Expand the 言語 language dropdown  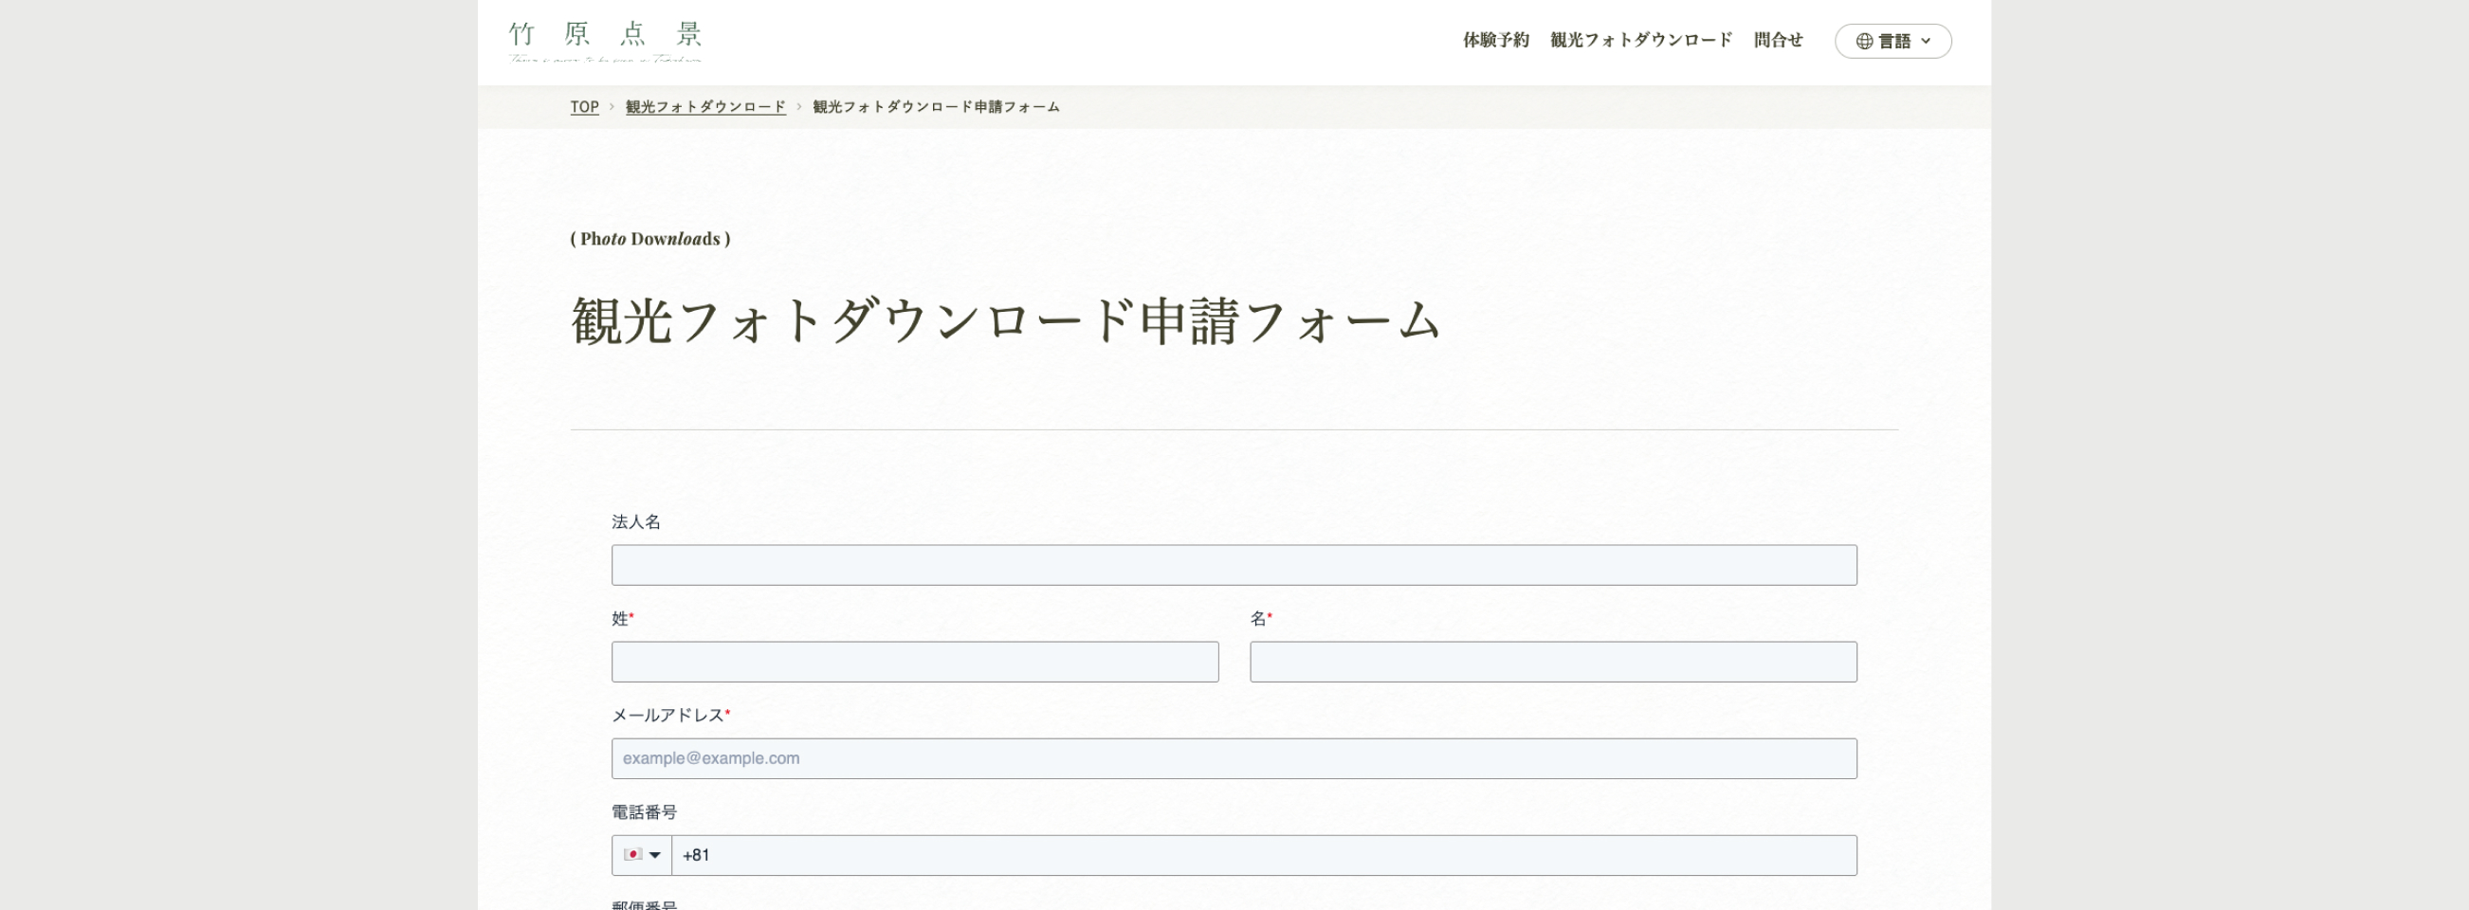(1892, 41)
